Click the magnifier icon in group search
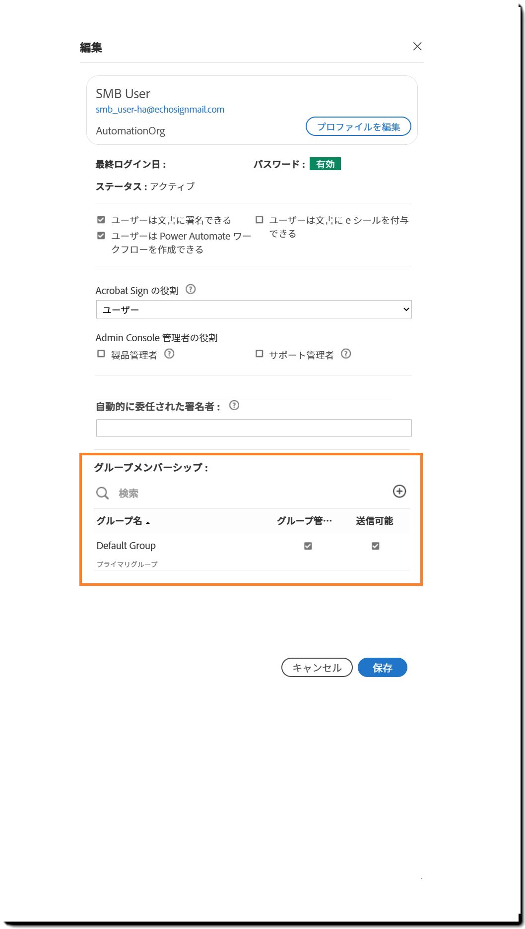The image size is (525, 929). (x=102, y=493)
